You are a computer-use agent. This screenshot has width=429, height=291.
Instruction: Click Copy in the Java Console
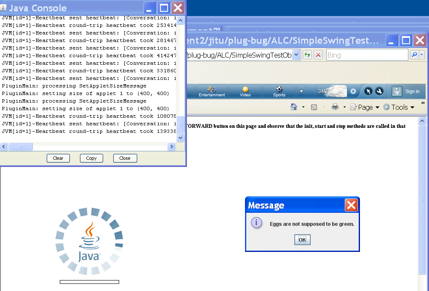click(x=91, y=158)
